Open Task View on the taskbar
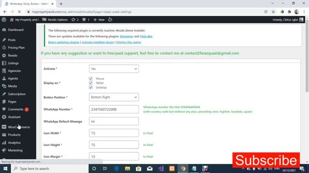This screenshot has width=309, height=173. (105, 169)
